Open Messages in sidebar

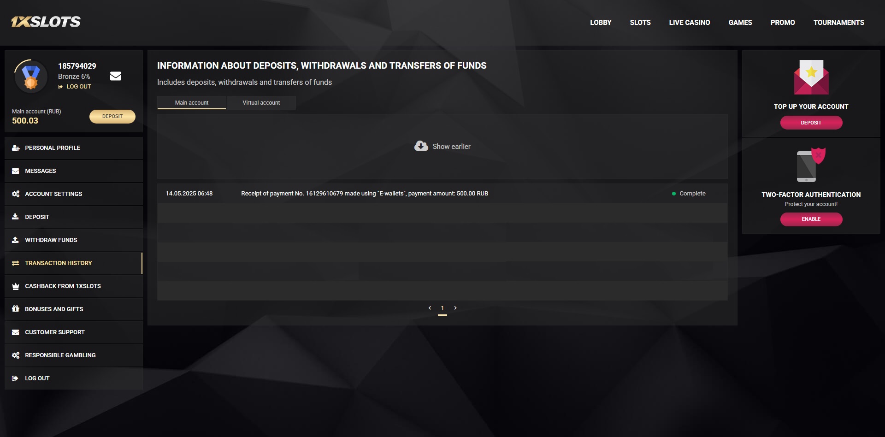74,171
